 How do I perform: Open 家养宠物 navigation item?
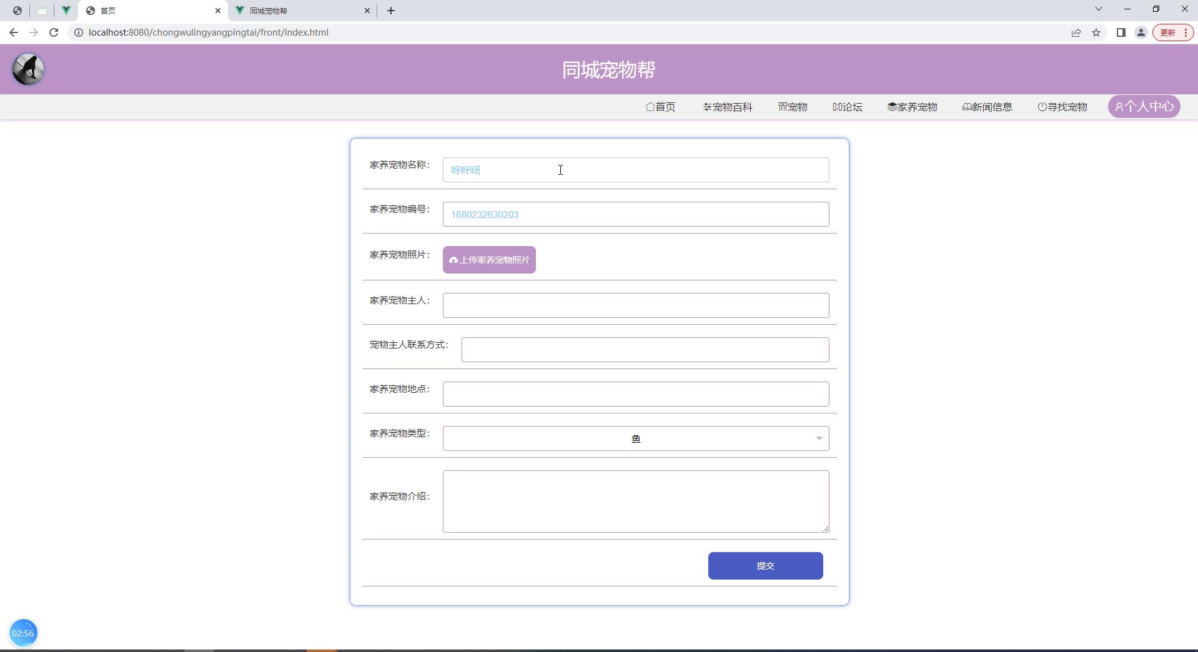coord(913,107)
